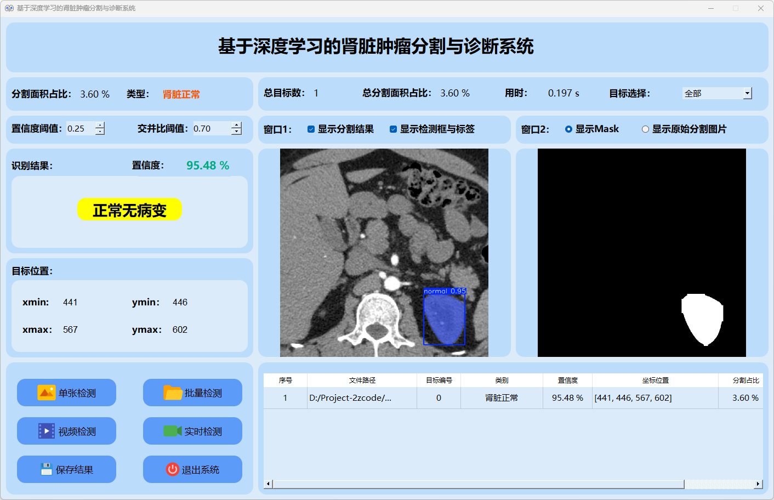Click the table's horizontal scrollbar right arrow
This screenshot has width=774, height=500.
click(x=758, y=484)
